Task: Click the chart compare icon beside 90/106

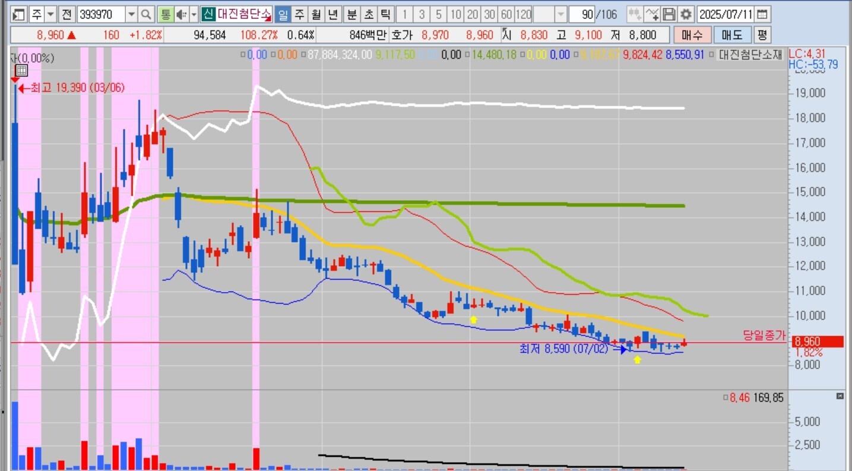Action: tap(635, 14)
